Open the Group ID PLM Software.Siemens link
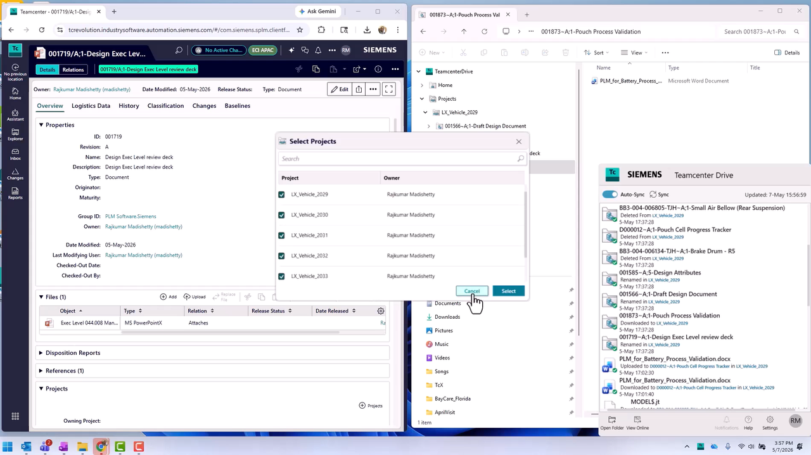 (x=131, y=216)
